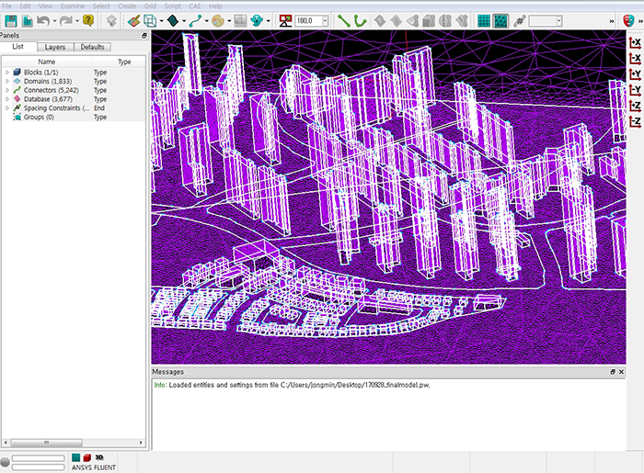Open dropdown arrow beside ghost mask icon

point(269,21)
